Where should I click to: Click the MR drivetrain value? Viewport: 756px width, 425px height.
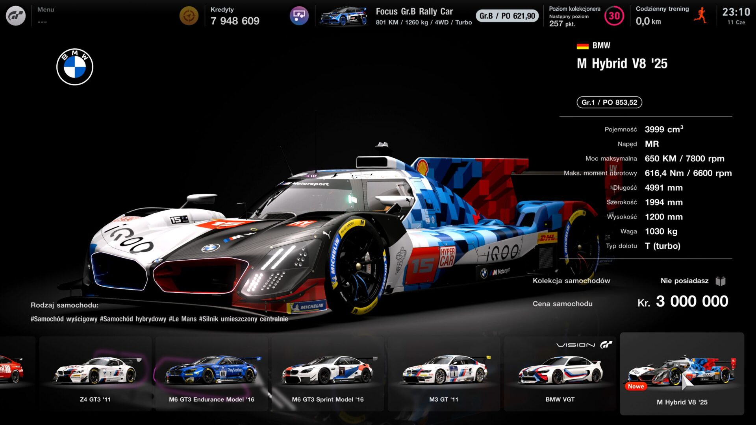point(652,144)
